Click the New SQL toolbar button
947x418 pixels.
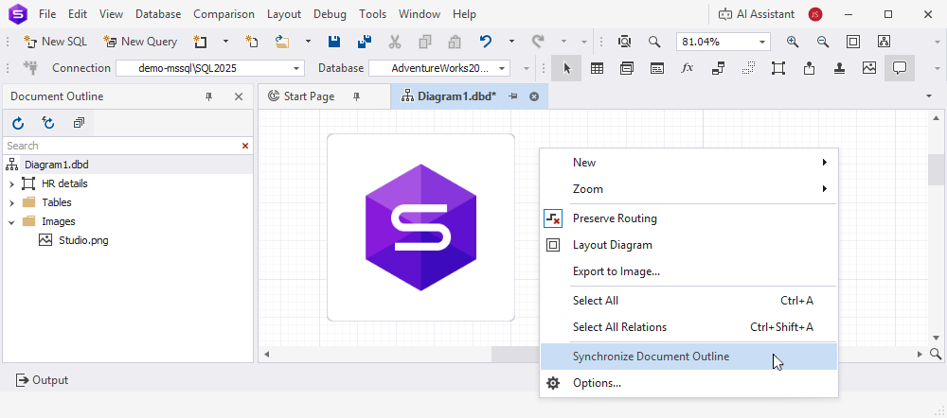click(55, 42)
